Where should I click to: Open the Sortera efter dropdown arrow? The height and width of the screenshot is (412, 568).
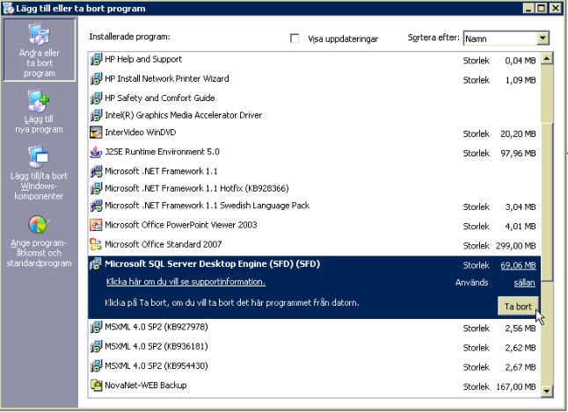[x=543, y=38]
